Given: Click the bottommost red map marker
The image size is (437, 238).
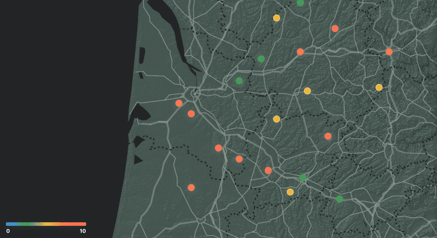Looking at the screenshot, I should [x=191, y=188].
